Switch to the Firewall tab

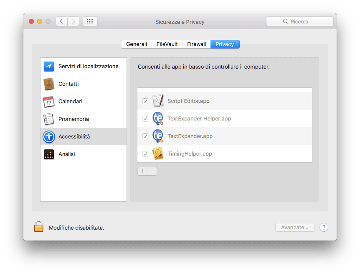coord(196,44)
